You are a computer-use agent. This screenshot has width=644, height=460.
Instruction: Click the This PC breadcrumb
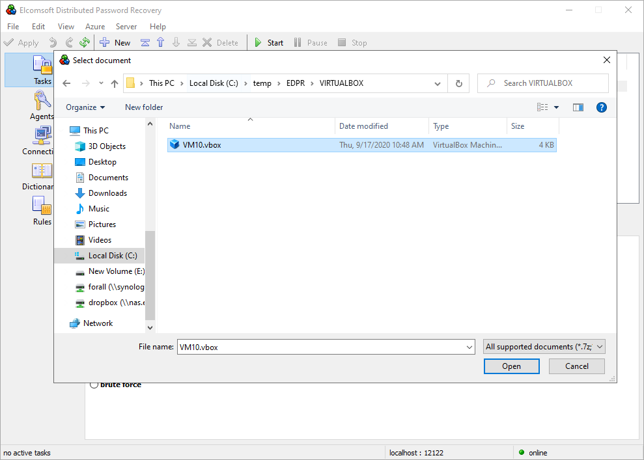click(x=161, y=83)
